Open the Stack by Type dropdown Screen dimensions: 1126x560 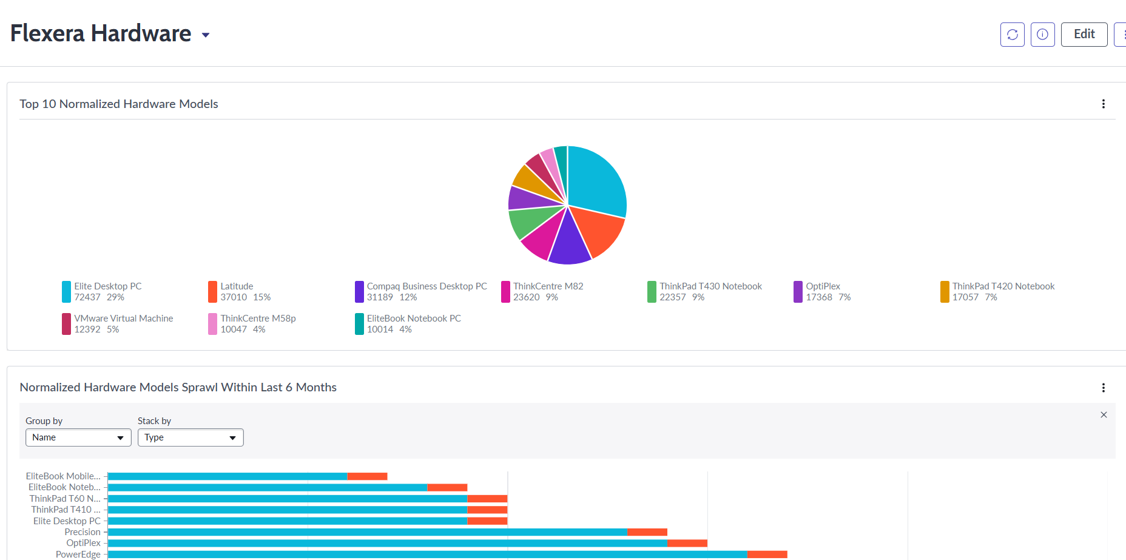click(190, 437)
